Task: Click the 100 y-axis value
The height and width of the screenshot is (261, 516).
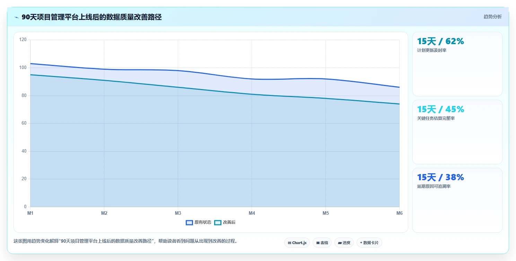Action: pyautogui.click(x=23, y=68)
